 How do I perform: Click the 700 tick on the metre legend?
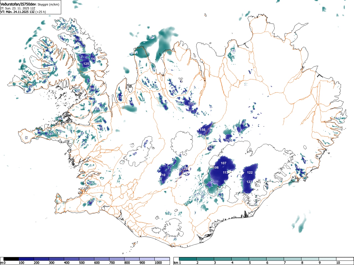coord(112,263)
